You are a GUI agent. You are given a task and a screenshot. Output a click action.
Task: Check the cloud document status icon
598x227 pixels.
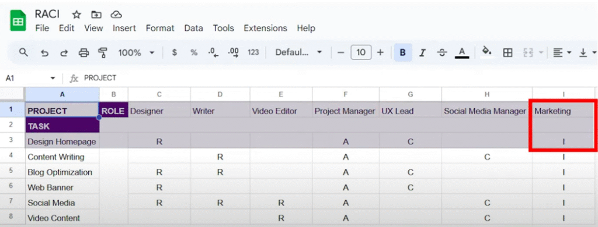pos(116,15)
